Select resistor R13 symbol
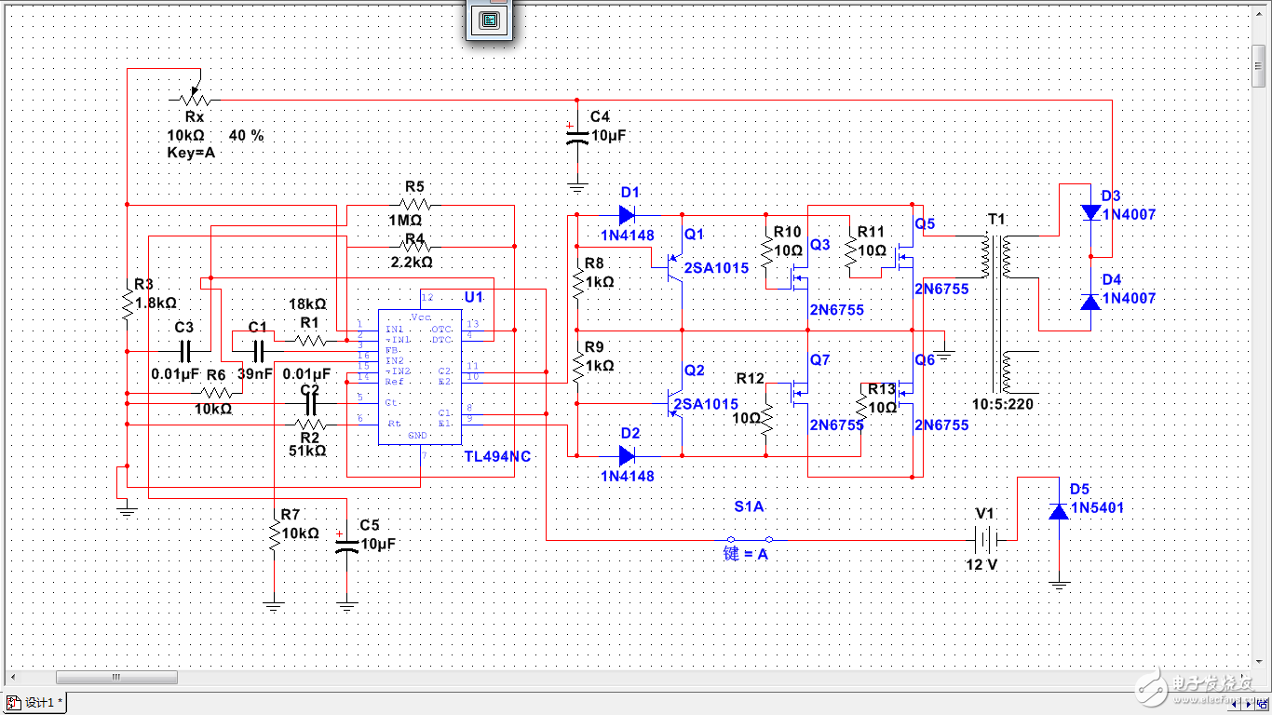The height and width of the screenshot is (715, 1272). [x=861, y=409]
